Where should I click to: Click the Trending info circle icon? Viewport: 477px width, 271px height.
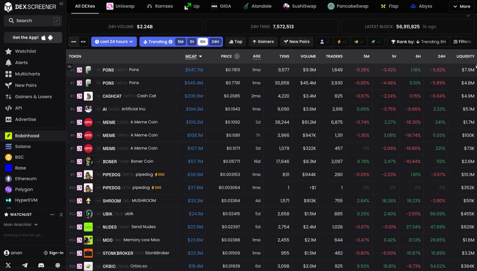171,42
